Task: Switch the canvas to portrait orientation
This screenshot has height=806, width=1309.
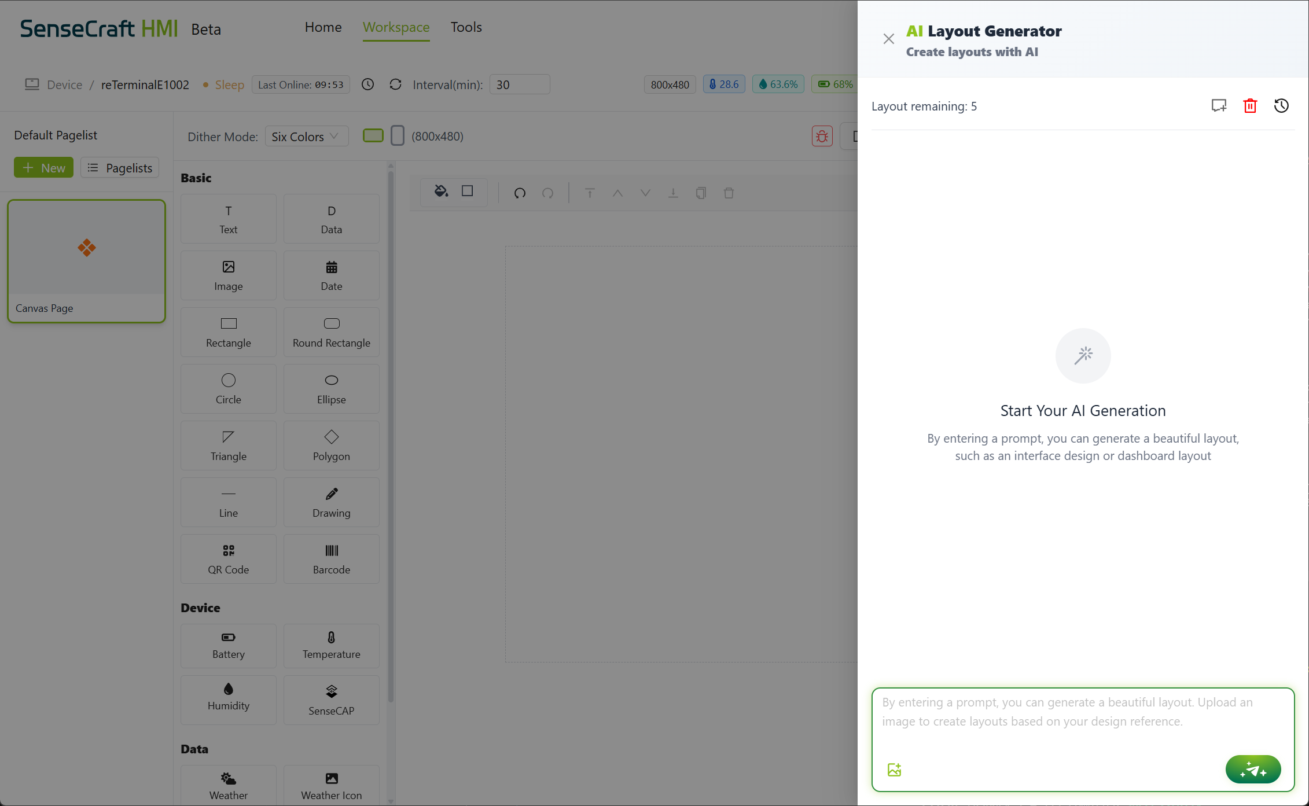Action: pos(398,136)
